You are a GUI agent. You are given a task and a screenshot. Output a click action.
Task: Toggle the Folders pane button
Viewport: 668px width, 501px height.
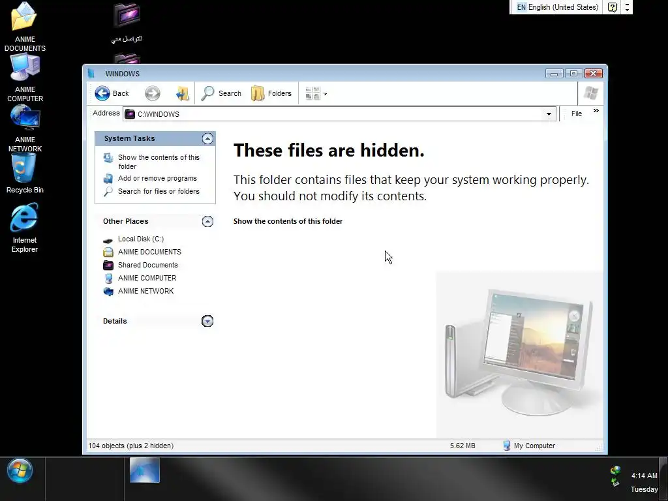[x=271, y=93]
